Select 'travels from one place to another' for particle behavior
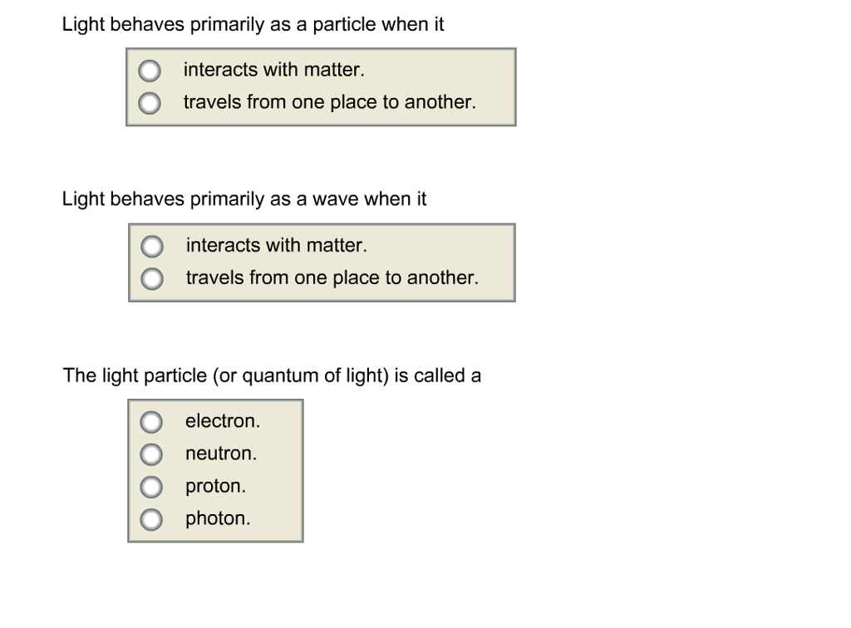Screen dimensions: 851x628 (150, 103)
